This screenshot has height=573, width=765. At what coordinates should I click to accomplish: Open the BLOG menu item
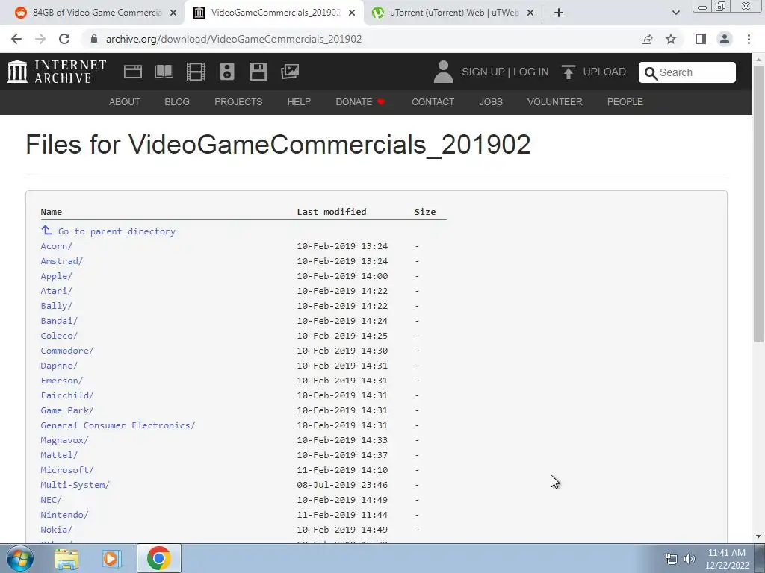click(x=177, y=101)
